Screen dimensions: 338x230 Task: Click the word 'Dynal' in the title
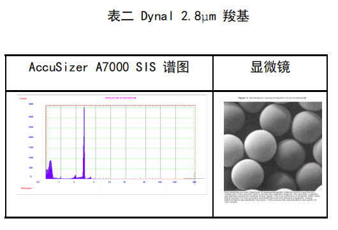[157, 16]
